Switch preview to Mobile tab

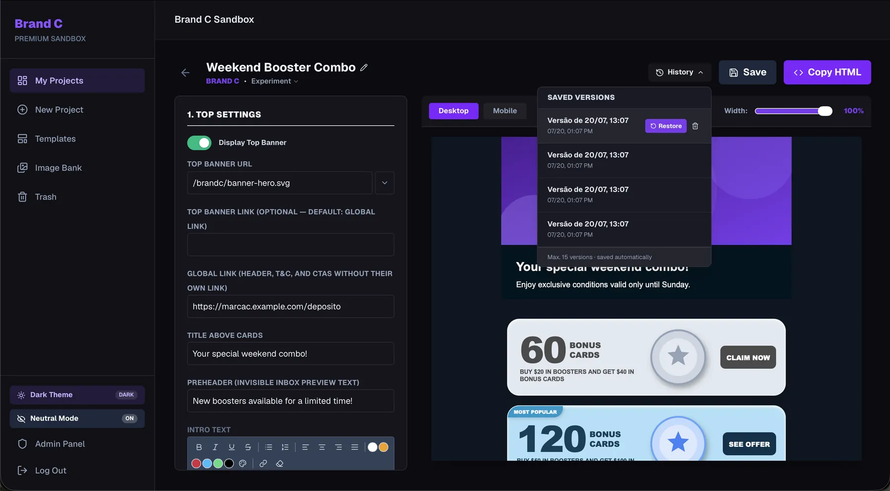[x=505, y=111]
